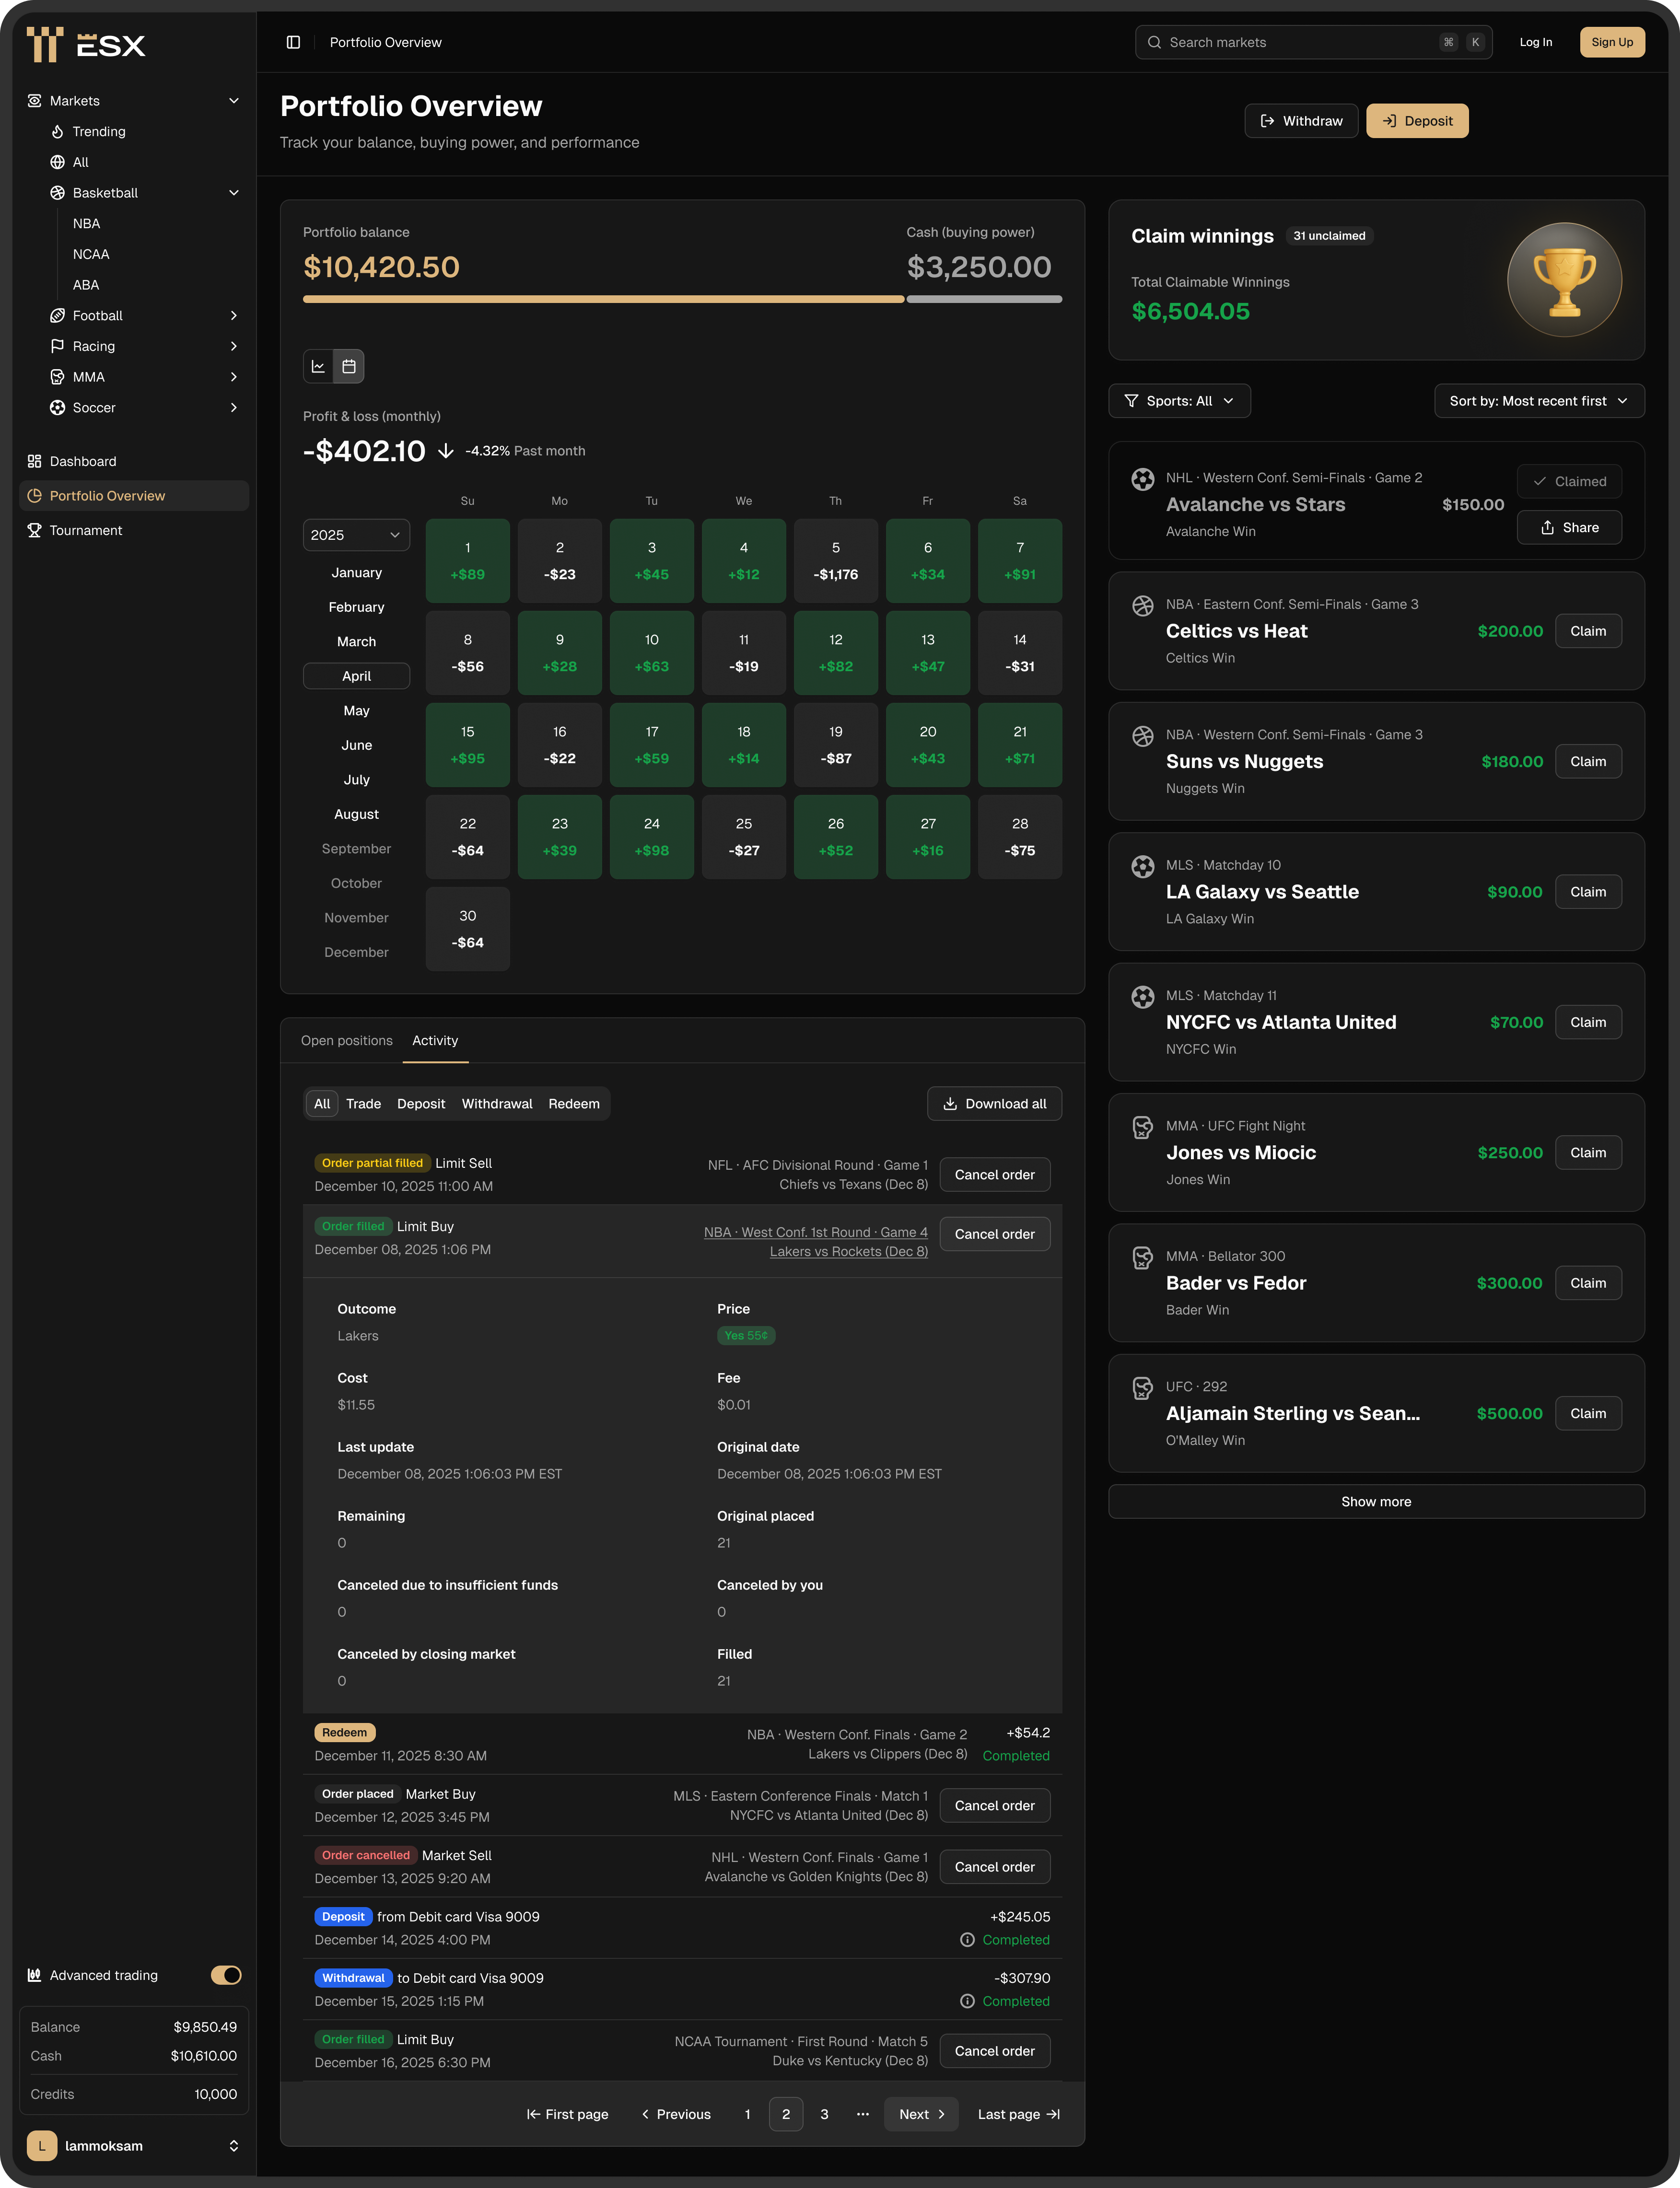1680x2188 pixels.
Task: Click the user avatar L
Action: tap(42, 2145)
